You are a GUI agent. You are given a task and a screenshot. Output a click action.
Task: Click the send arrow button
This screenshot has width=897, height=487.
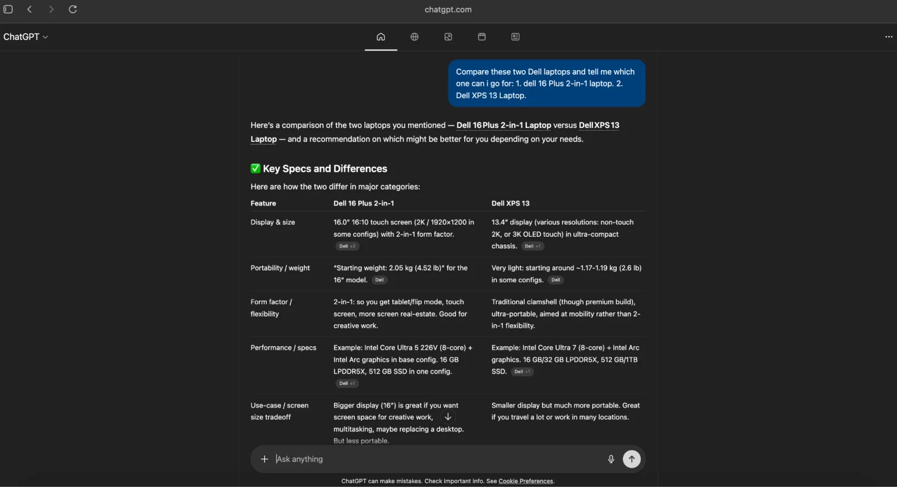631,459
